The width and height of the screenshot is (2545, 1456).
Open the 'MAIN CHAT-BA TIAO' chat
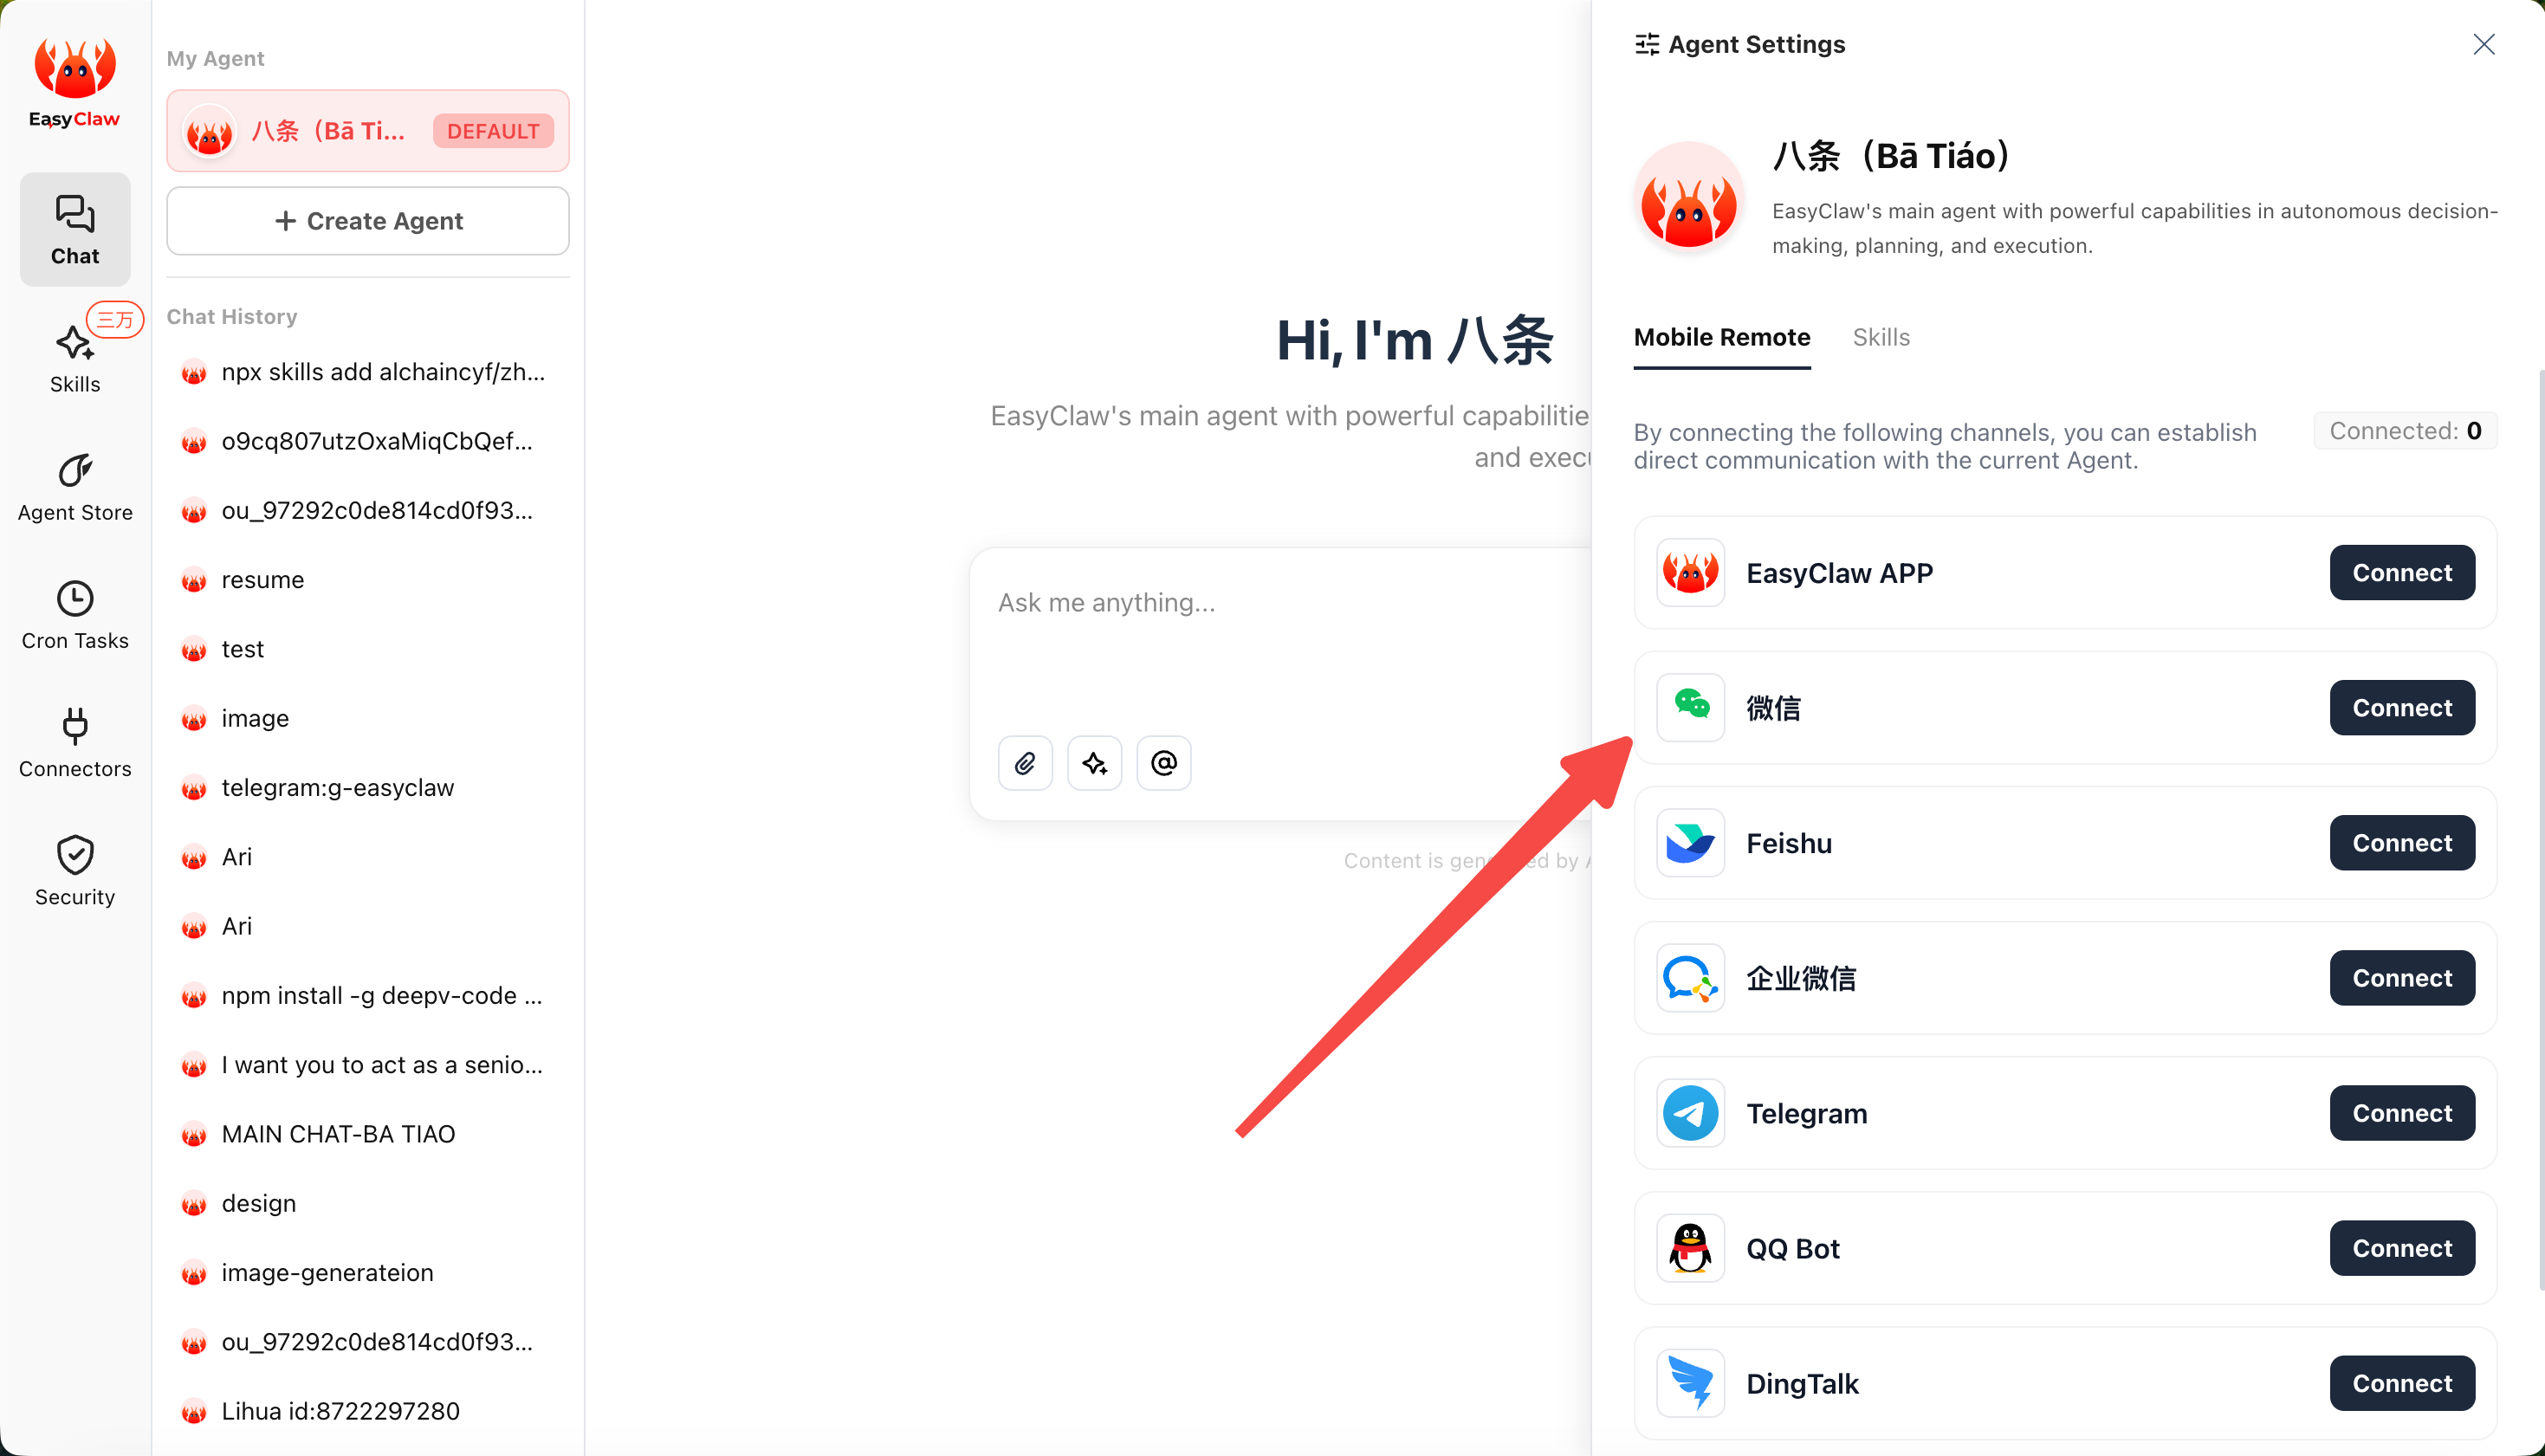[x=368, y=1134]
